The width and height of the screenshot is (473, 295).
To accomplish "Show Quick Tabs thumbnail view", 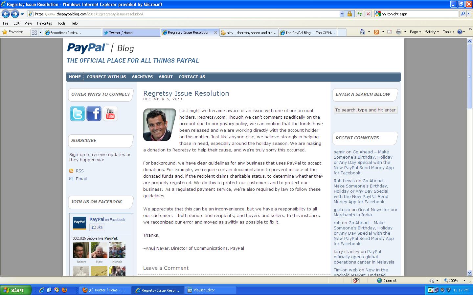I will [x=34, y=32].
